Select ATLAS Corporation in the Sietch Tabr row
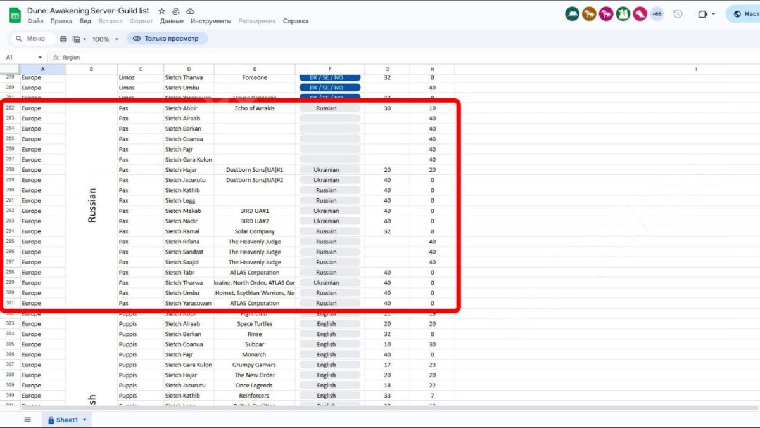The width and height of the screenshot is (760, 428). 255,273
